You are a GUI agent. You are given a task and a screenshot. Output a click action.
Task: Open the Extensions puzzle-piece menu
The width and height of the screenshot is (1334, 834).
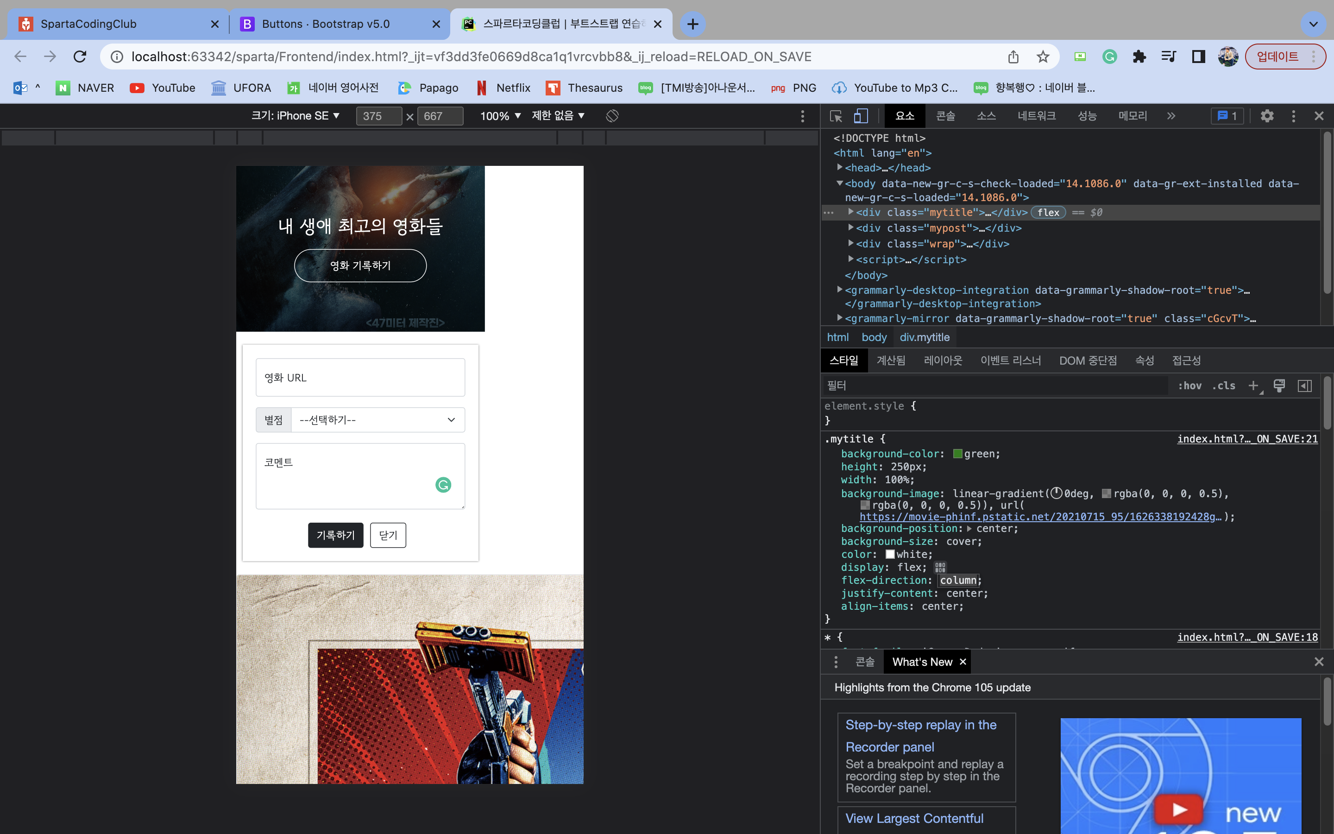[x=1139, y=57]
